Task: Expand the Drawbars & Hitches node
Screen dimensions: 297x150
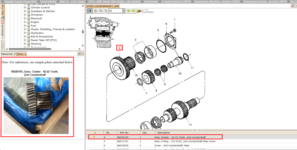Action: (x=25, y=11)
